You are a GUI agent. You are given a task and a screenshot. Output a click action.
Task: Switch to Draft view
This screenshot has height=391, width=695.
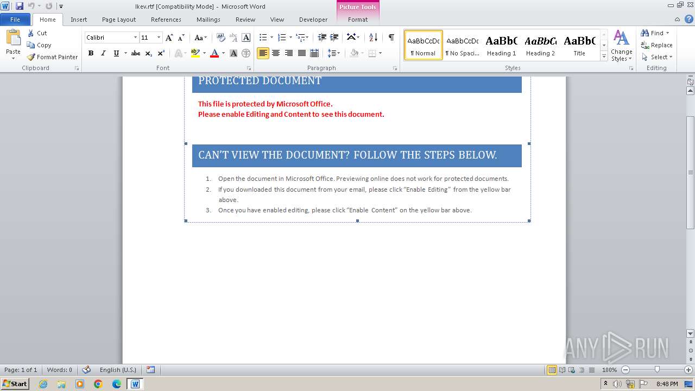(x=591, y=370)
